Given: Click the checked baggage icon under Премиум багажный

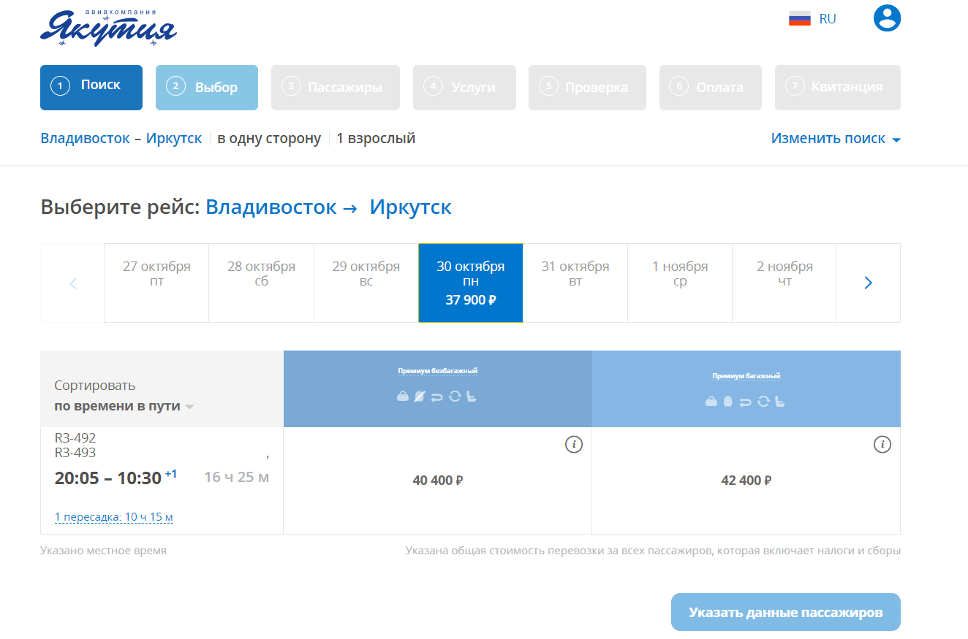Looking at the screenshot, I should point(728,400).
